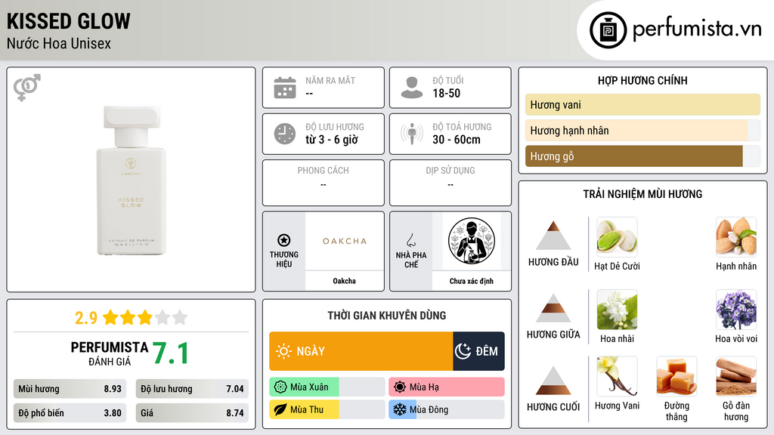Click the perfumista.vn bottle logo icon
The width and height of the screenshot is (774, 435).
(608, 30)
